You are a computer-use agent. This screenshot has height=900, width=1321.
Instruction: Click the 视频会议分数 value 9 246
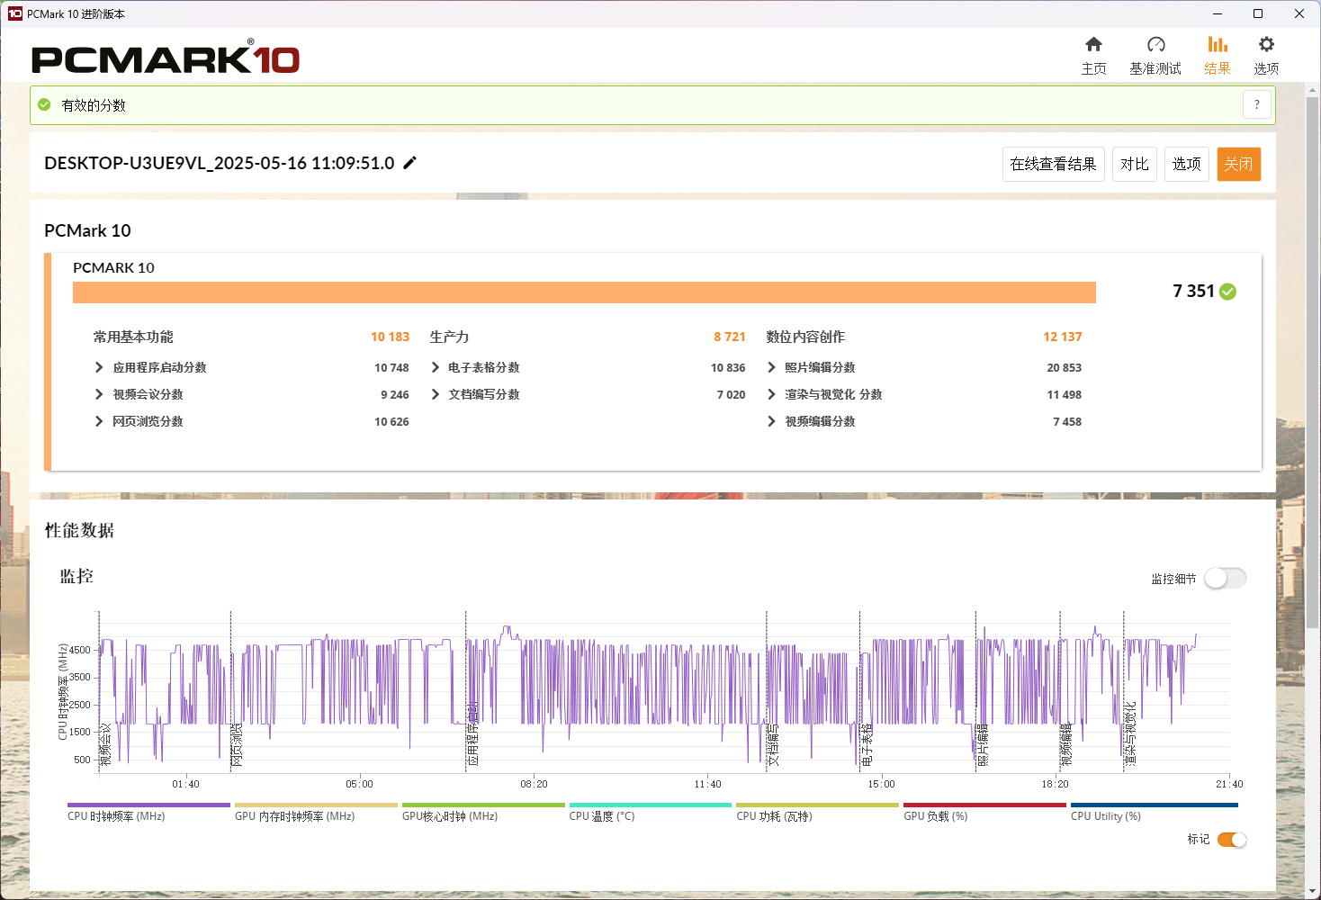pos(394,394)
